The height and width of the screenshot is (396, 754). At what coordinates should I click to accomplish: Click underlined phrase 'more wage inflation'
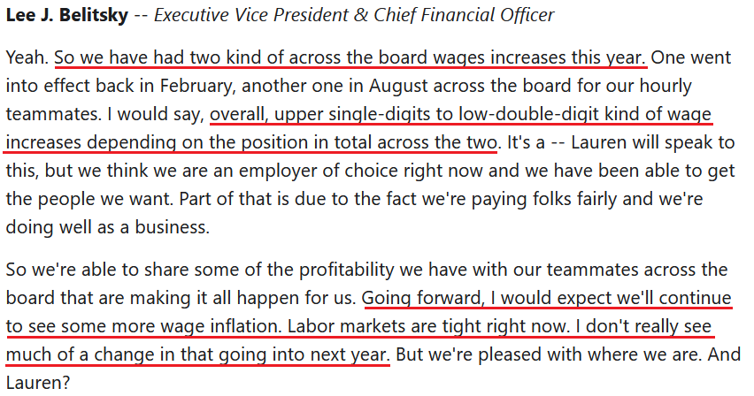click(x=189, y=327)
